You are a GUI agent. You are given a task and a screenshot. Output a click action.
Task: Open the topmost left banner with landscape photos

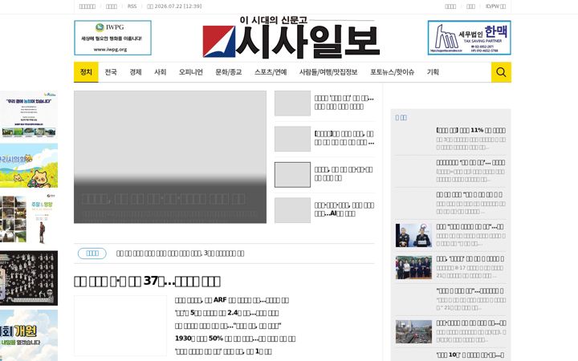(x=29, y=115)
